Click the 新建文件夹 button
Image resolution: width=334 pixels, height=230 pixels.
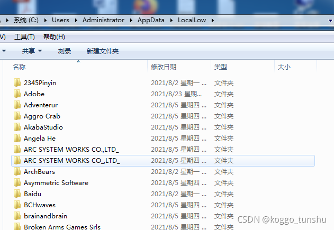pos(103,51)
